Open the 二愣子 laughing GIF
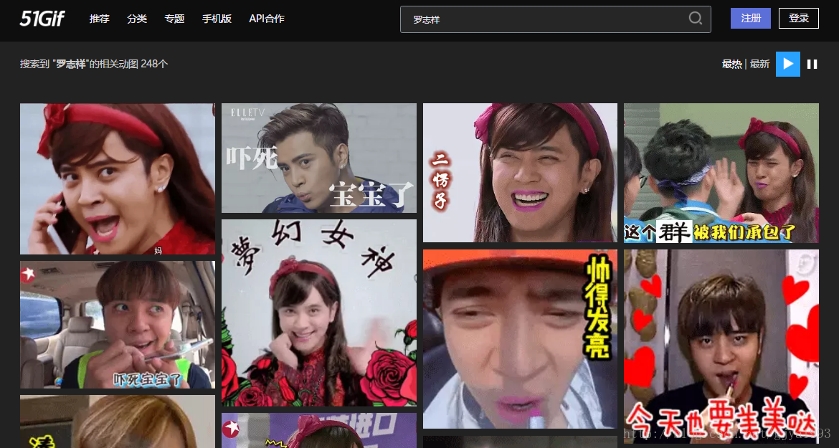 (520, 173)
